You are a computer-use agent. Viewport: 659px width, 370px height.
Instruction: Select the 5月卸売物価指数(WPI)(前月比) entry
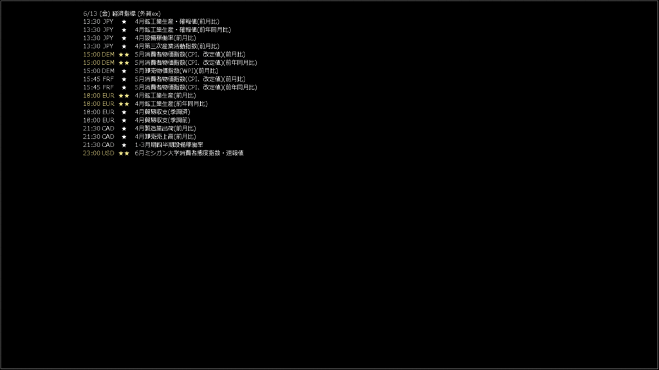tap(176, 71)
